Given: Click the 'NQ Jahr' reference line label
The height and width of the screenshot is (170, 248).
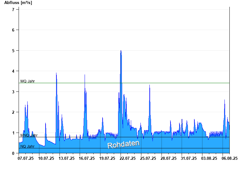Looking at the screenshot, I should coord(27,146).
